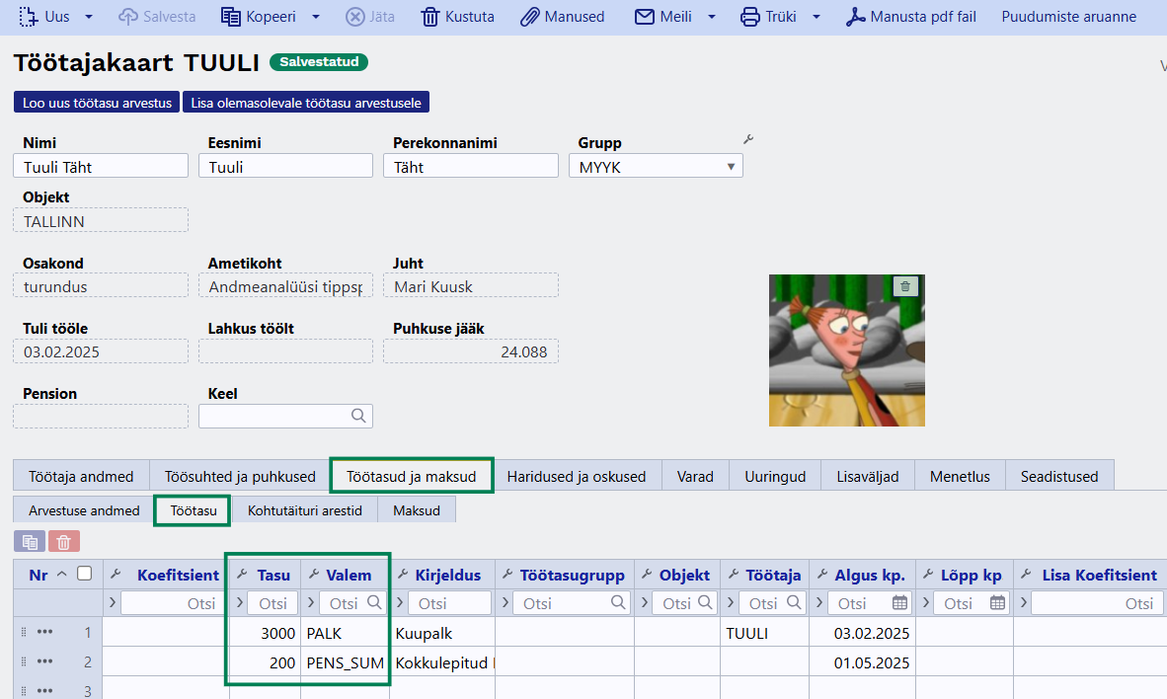Click Puudumiste aruanne link

(x=1068, y=17)
